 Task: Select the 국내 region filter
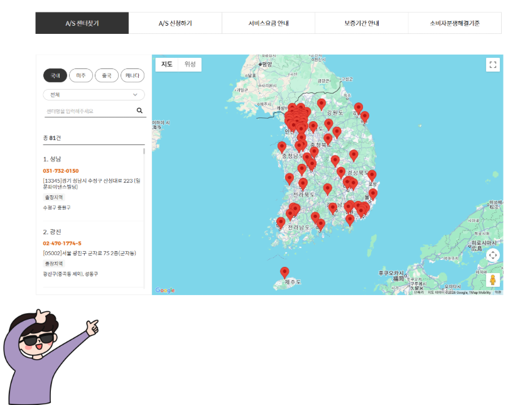[55, 75]
